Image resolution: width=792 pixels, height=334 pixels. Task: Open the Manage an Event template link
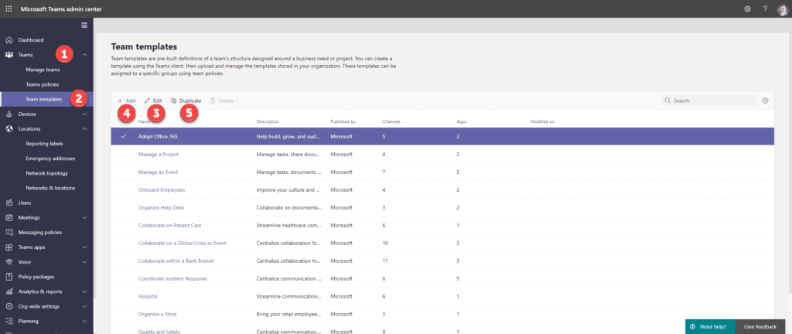tap(158, 172)
